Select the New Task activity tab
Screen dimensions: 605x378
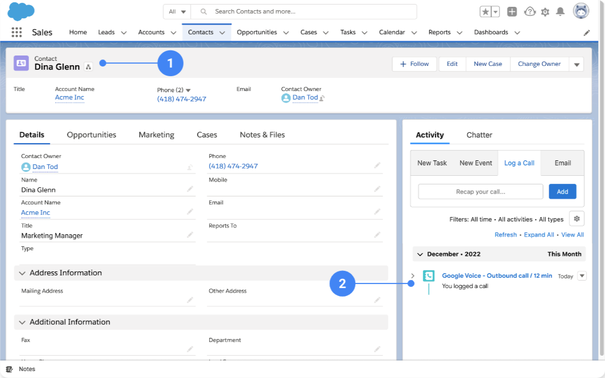(x=432, y=163)
